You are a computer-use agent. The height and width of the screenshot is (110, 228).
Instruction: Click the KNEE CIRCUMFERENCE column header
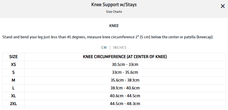125,57
